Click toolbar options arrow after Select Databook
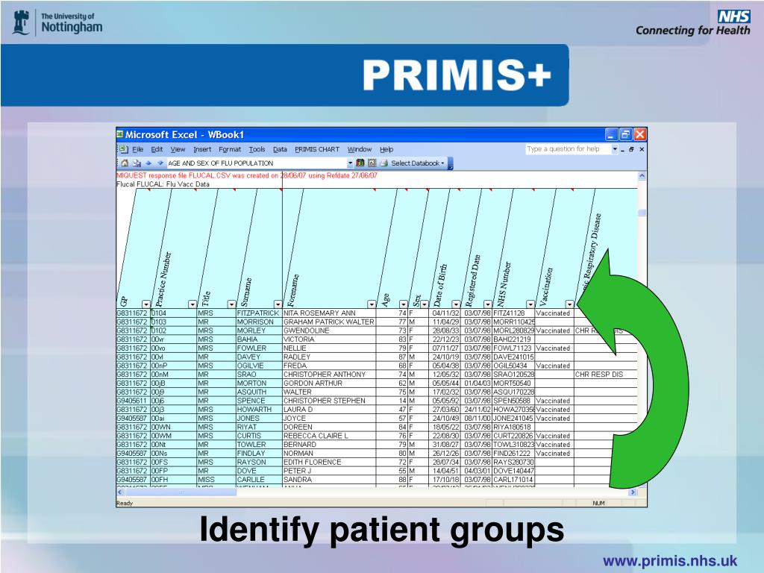This screenshot has width=764, height=573. point(450,163)
